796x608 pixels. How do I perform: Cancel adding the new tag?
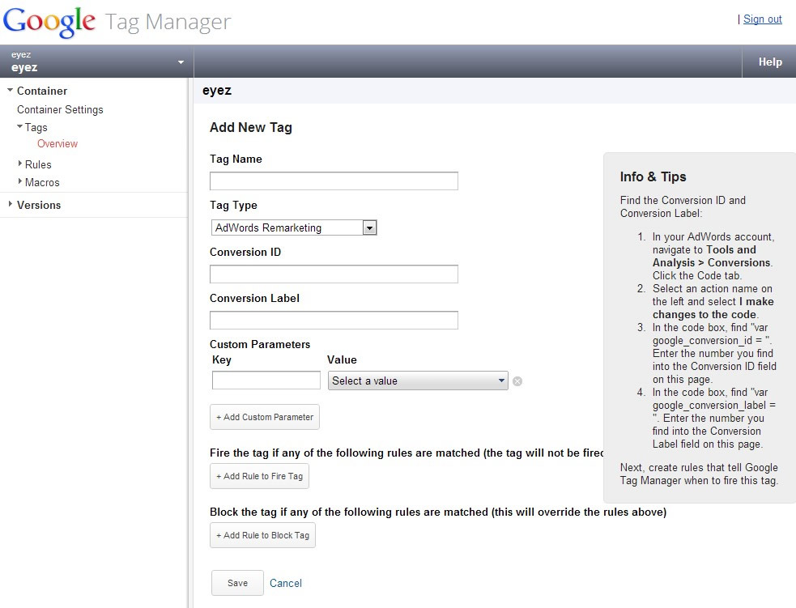[285, 583]
